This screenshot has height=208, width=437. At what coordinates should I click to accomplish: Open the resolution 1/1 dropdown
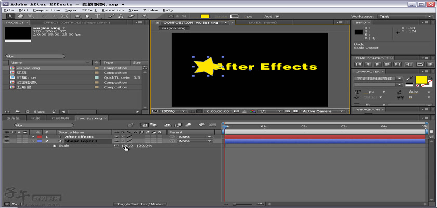270,111
